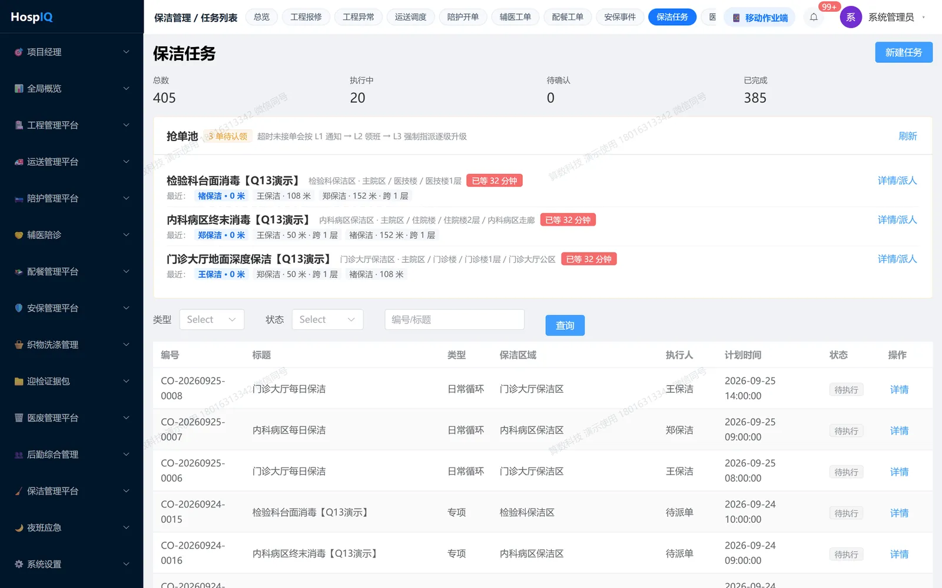The height and width of the screenshot is (588, 942).
Task: Click 刷新 in the 抢单池 panel
Action: tap(908, 136)
